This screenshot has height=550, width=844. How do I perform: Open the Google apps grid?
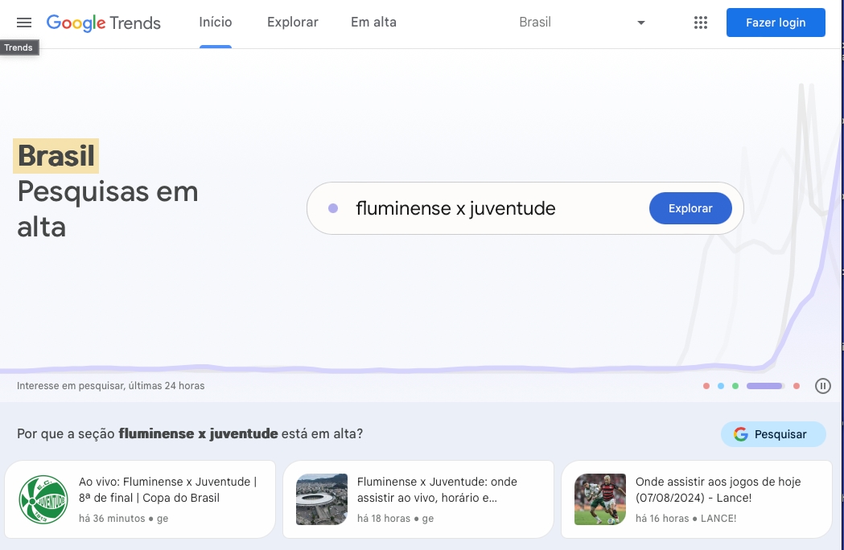point(700,23)
